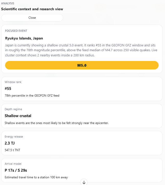Open the Window rank card
Screen dimensions: 165x185
pos(82,89)
